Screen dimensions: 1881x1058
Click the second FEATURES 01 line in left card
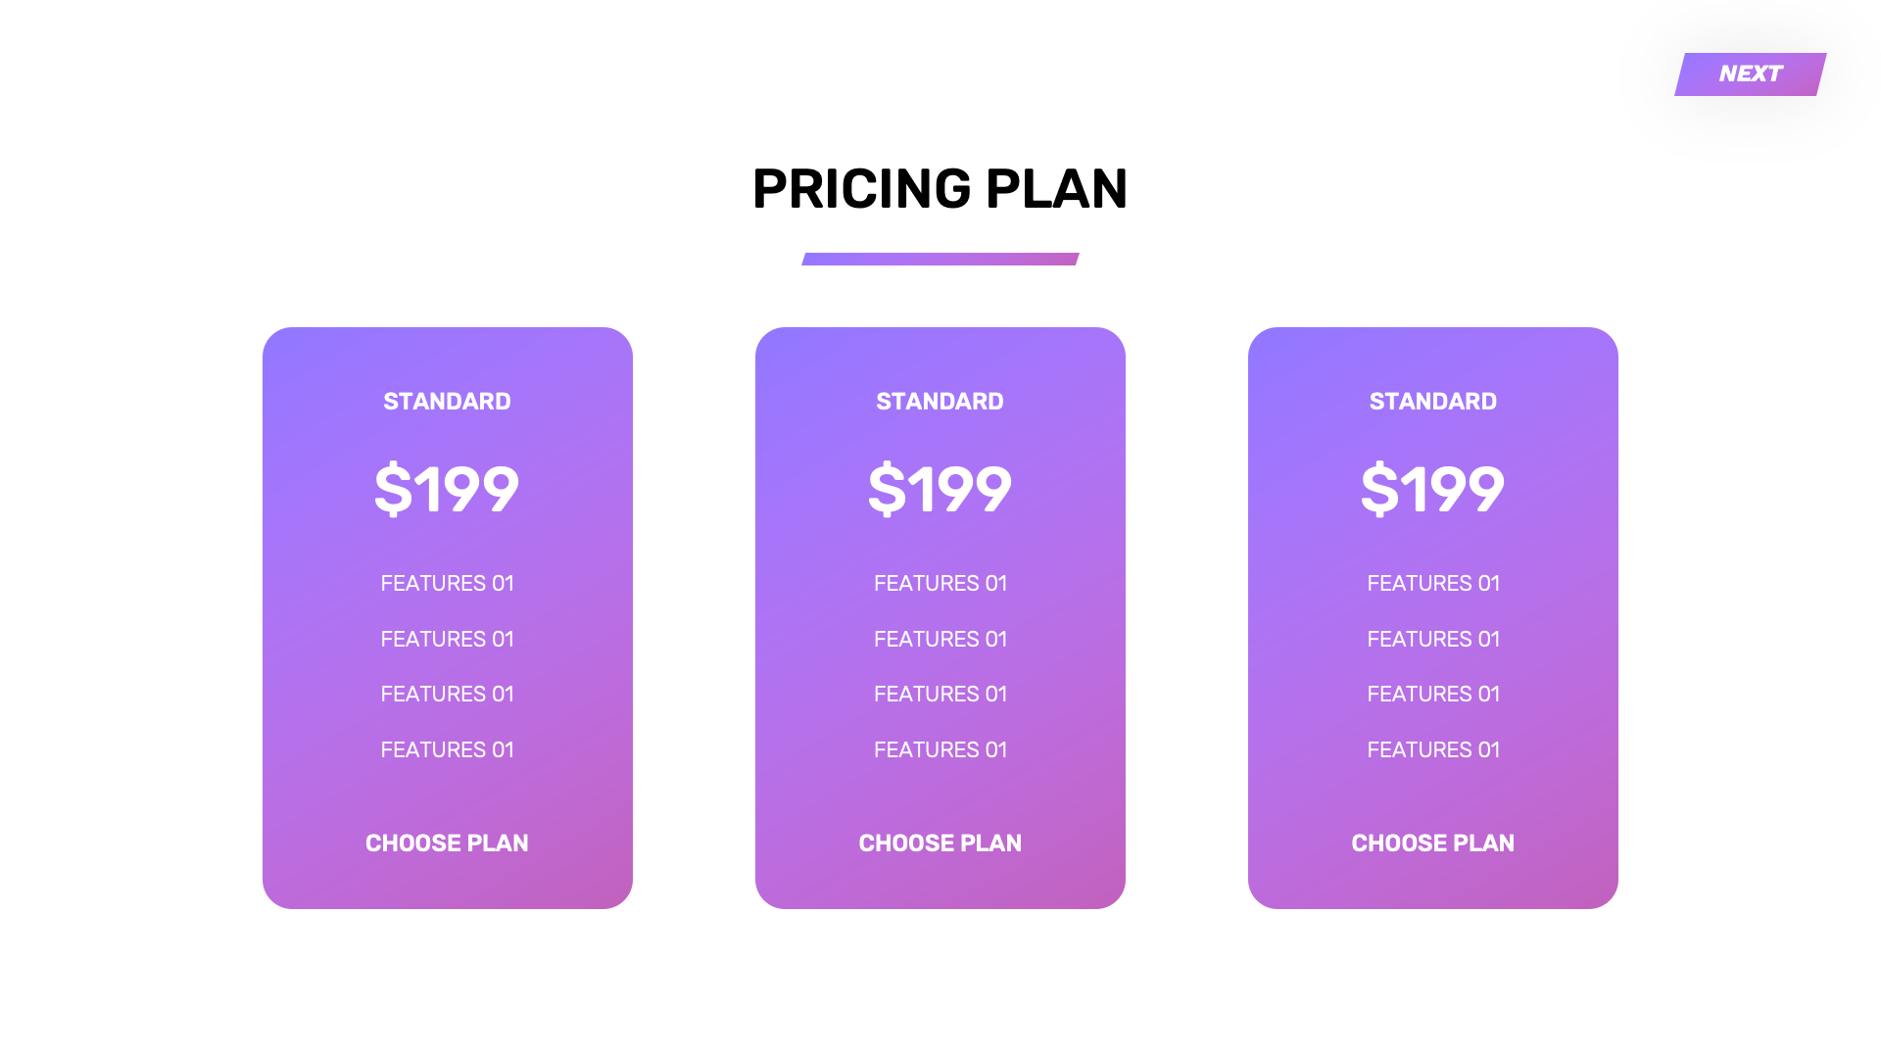(447, 640)
